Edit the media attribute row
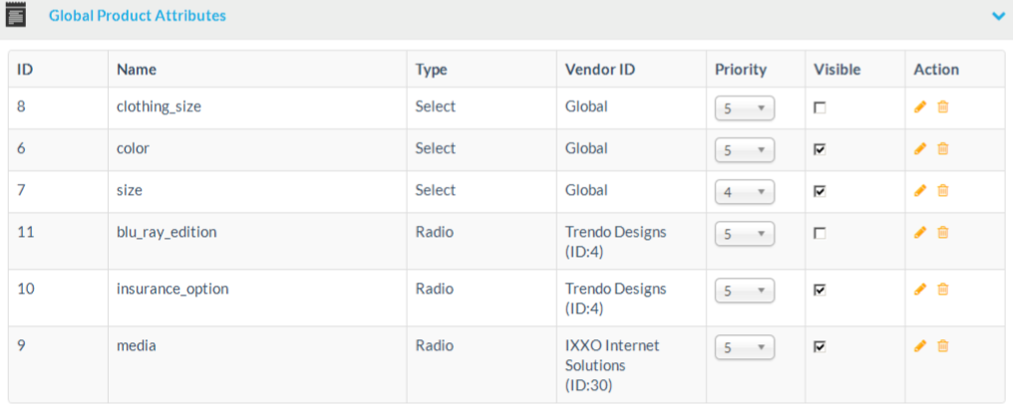 [x=920, y=346]
